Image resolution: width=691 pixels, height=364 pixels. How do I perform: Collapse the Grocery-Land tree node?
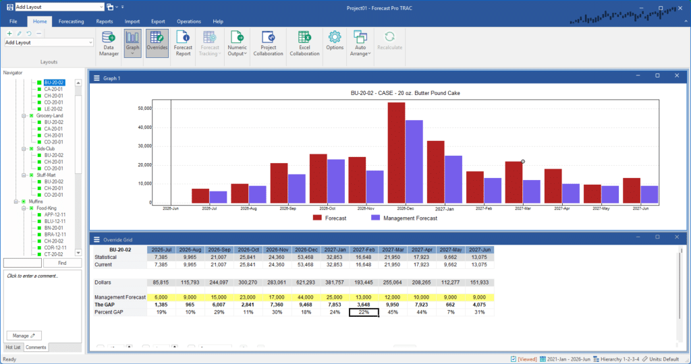click(x=24, y=115)
